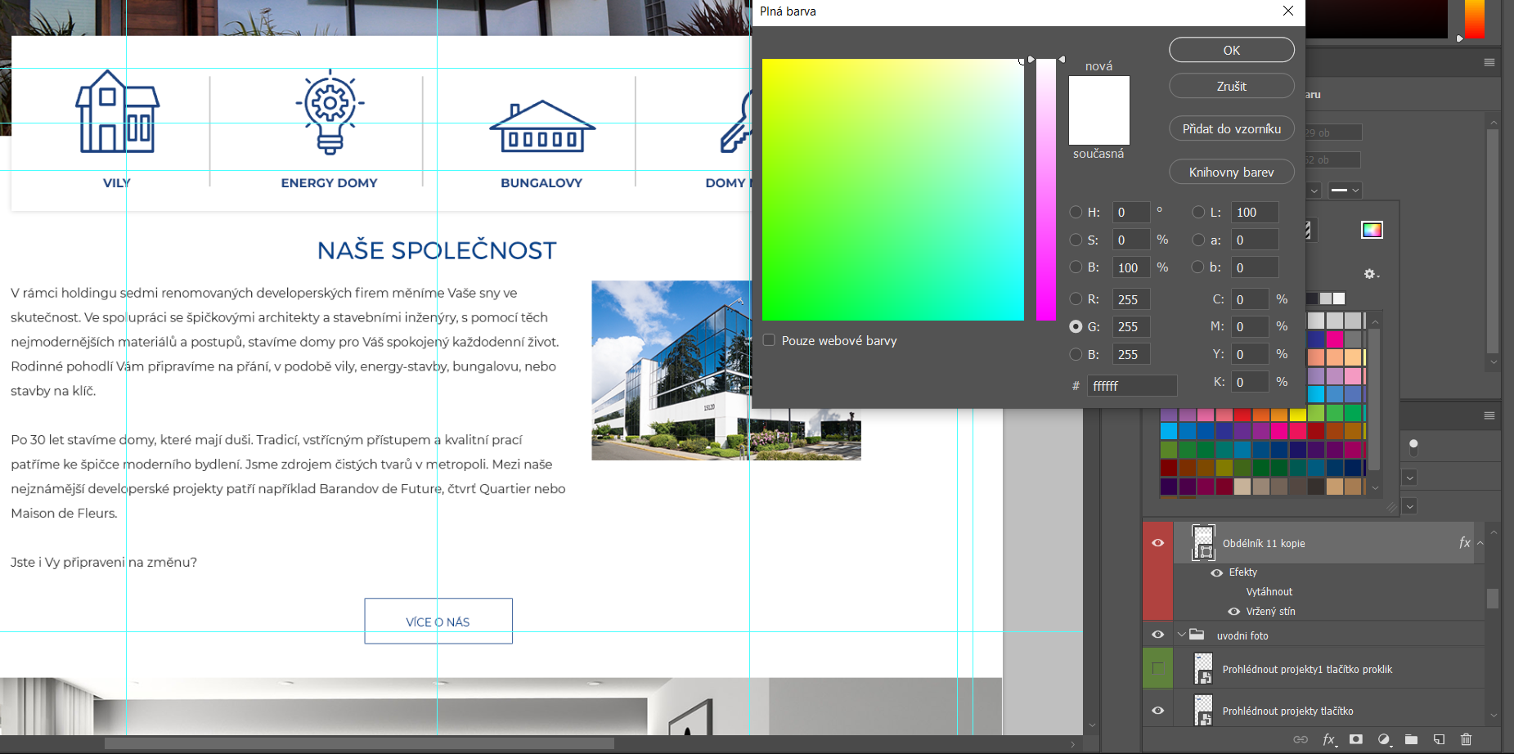Click the Přidat do vzorníku button
The image size is (1514, 754).
click(x=1231, y=129)
